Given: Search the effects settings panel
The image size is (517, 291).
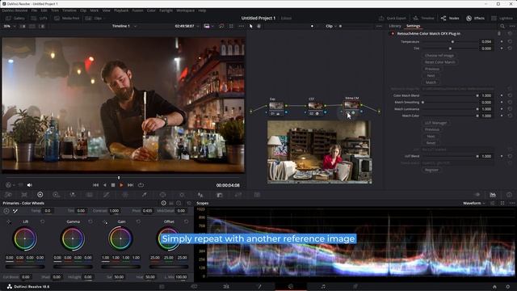Looking at the screenshot, I should pos(502,26).
